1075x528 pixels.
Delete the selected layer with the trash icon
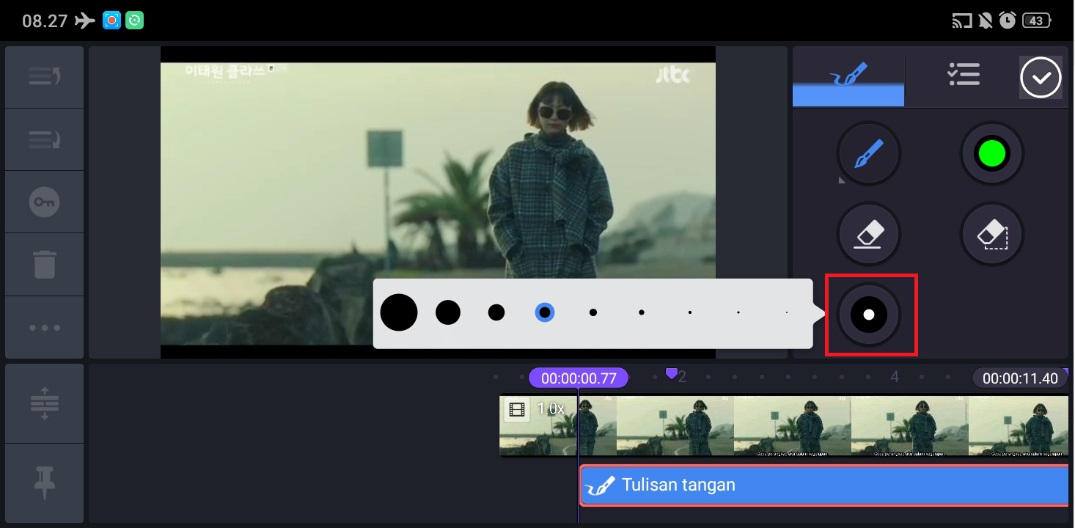click(x=44, y=265)
